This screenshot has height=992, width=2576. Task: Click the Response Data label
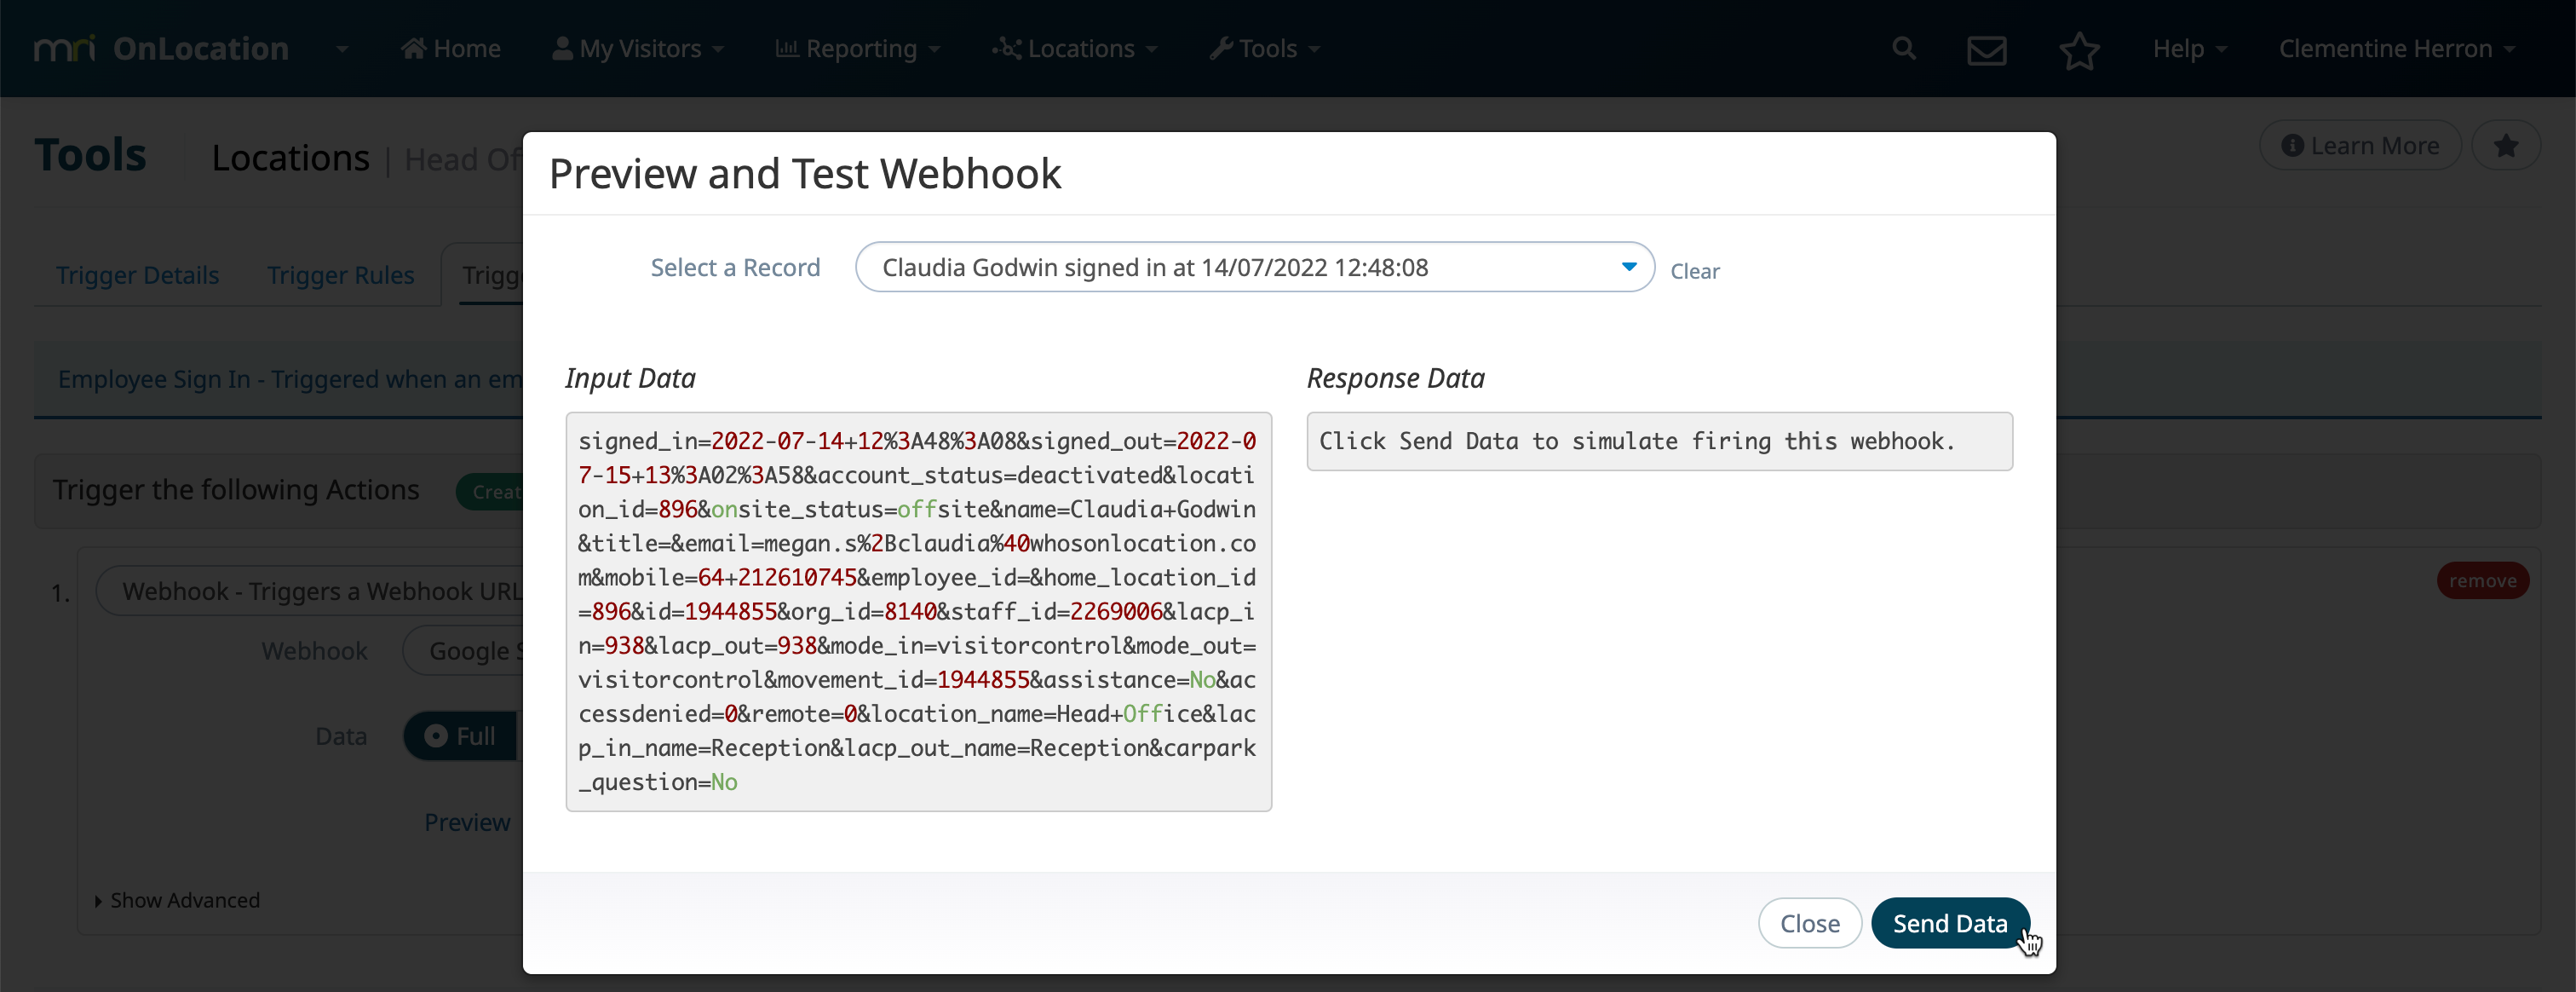click(x=1395, y=378)
